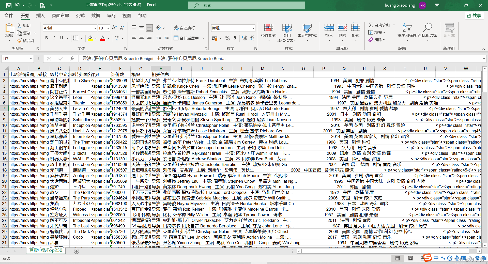
Task: Click Delete cells icon
Action: (342, 27)
